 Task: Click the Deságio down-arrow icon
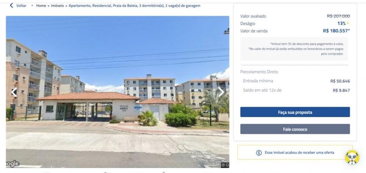click(x=348, y=23)
